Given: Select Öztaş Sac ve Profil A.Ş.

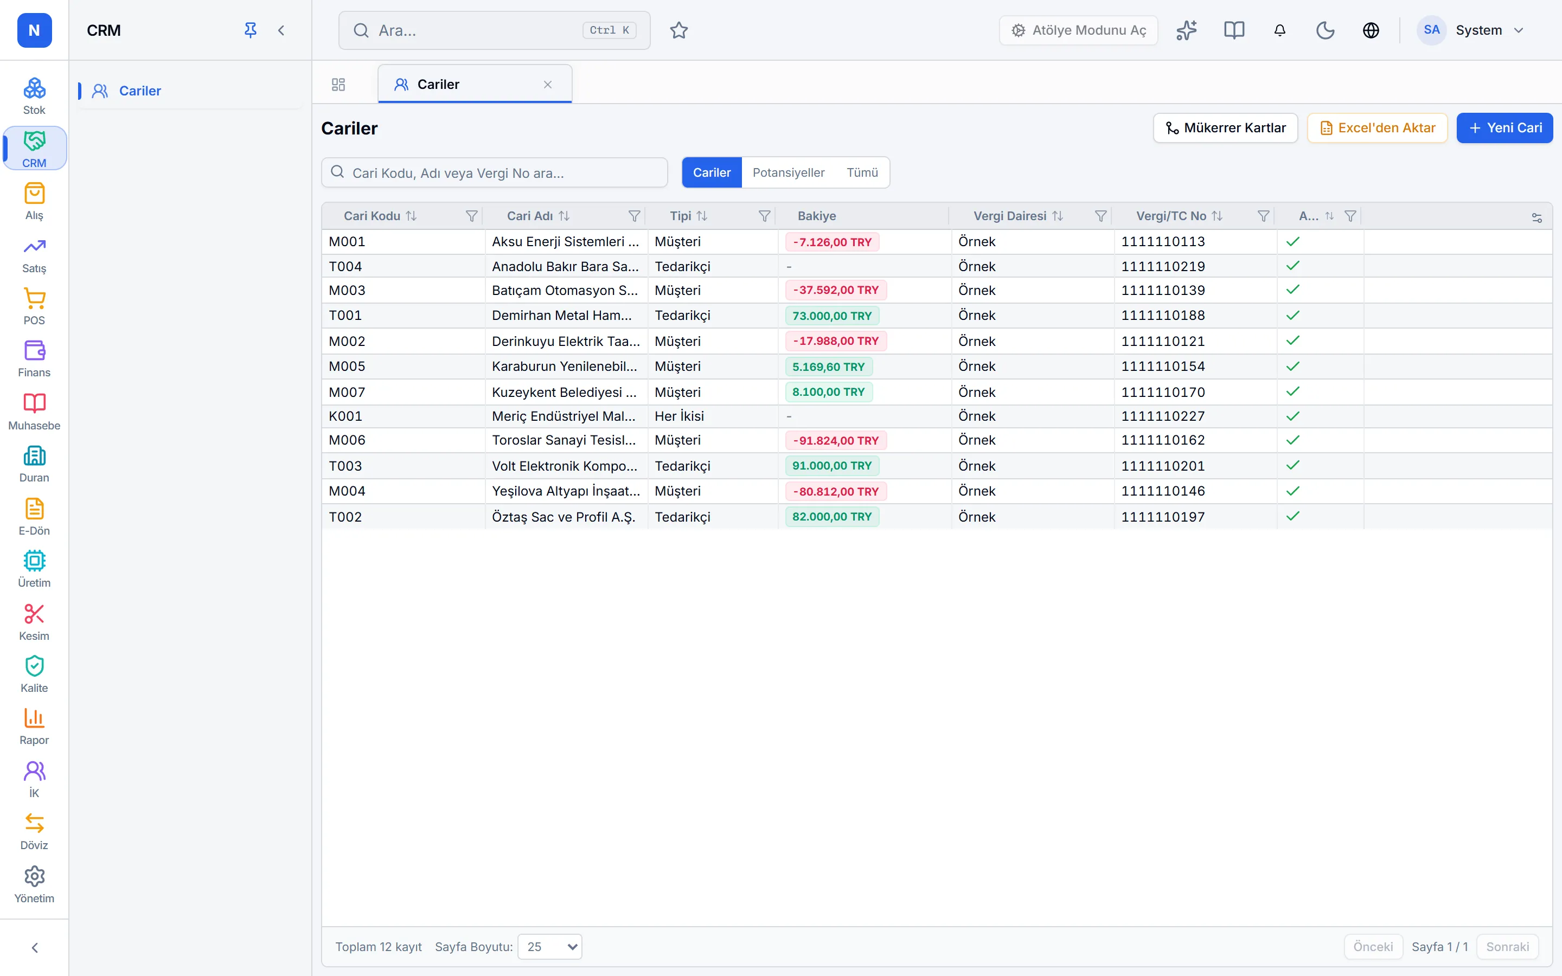Looking at the screenshot, I should 564,517.
